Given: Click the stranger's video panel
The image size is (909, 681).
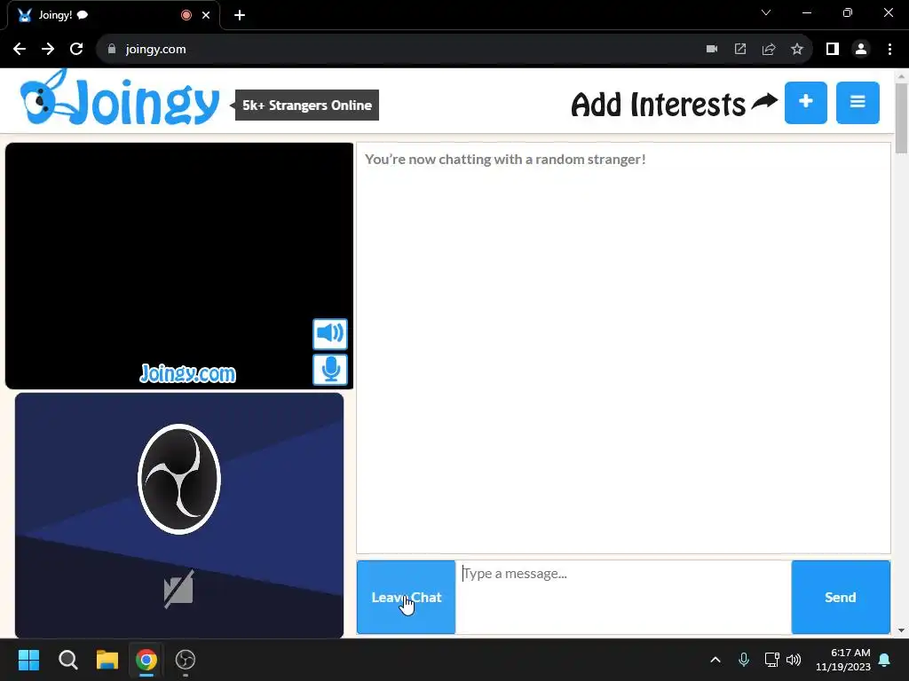Looking at the screenshot, I should [x=179, y=266].
